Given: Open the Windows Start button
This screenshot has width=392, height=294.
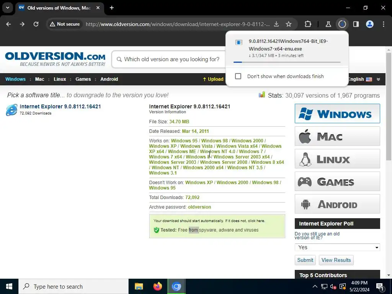Looking at the screenshot, I should coord(9,286).
